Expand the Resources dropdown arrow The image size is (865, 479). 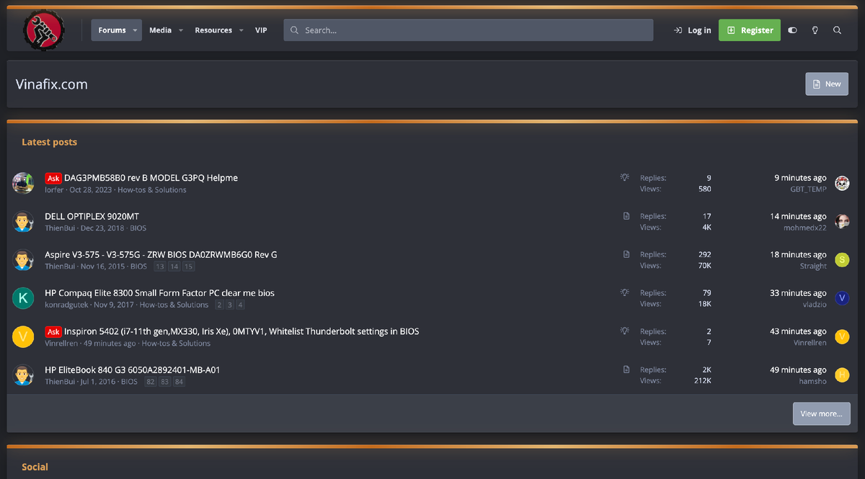coord(241,30)
